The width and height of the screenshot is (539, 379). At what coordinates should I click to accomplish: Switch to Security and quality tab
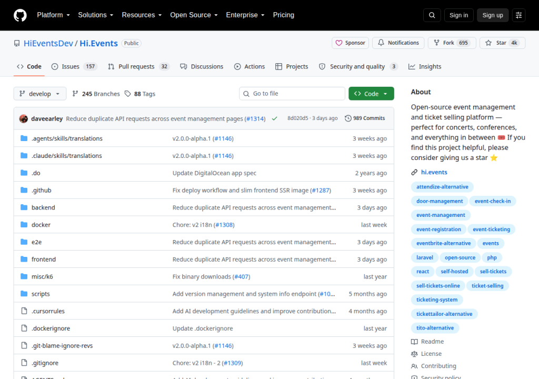point(358,66)
